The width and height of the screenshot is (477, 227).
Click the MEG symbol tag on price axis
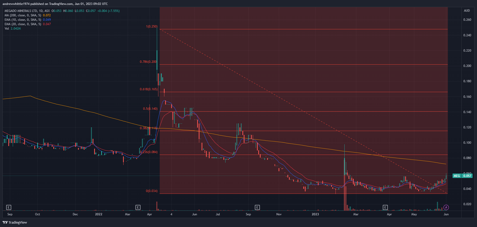coord(457,176)
